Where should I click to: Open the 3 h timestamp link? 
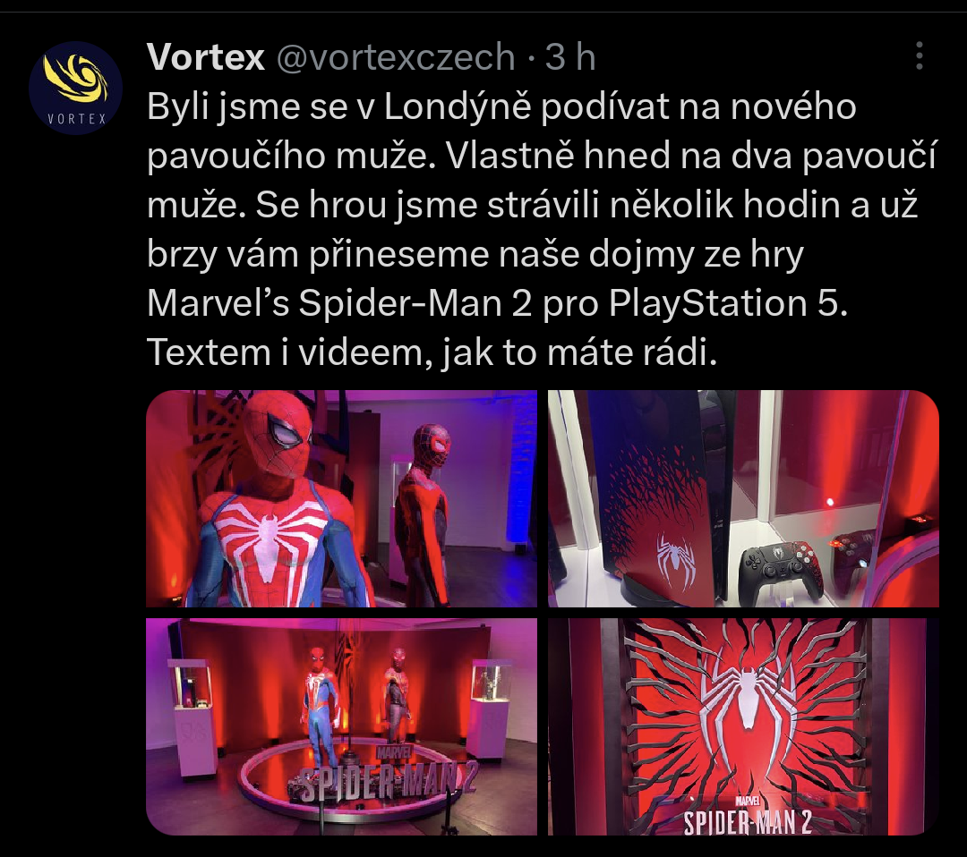point(569,56)
